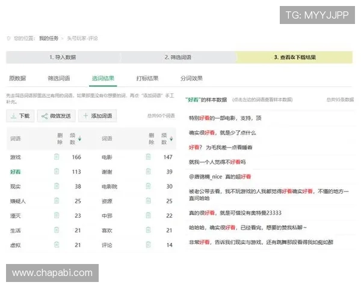Image resolution: width=361 pixels, height=288 pixels.
Task: Select the 选词结果 tab
Action: click(103, 79)
